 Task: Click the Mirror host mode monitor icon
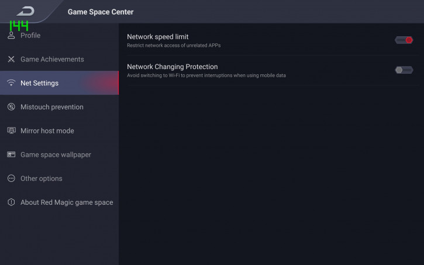[11, 130]
